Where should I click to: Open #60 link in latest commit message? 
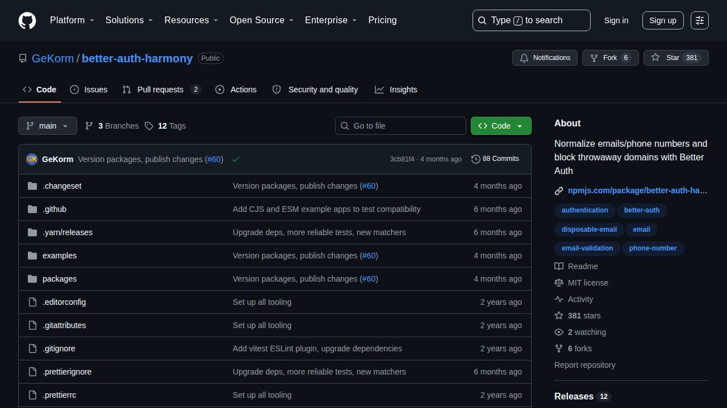214,159
